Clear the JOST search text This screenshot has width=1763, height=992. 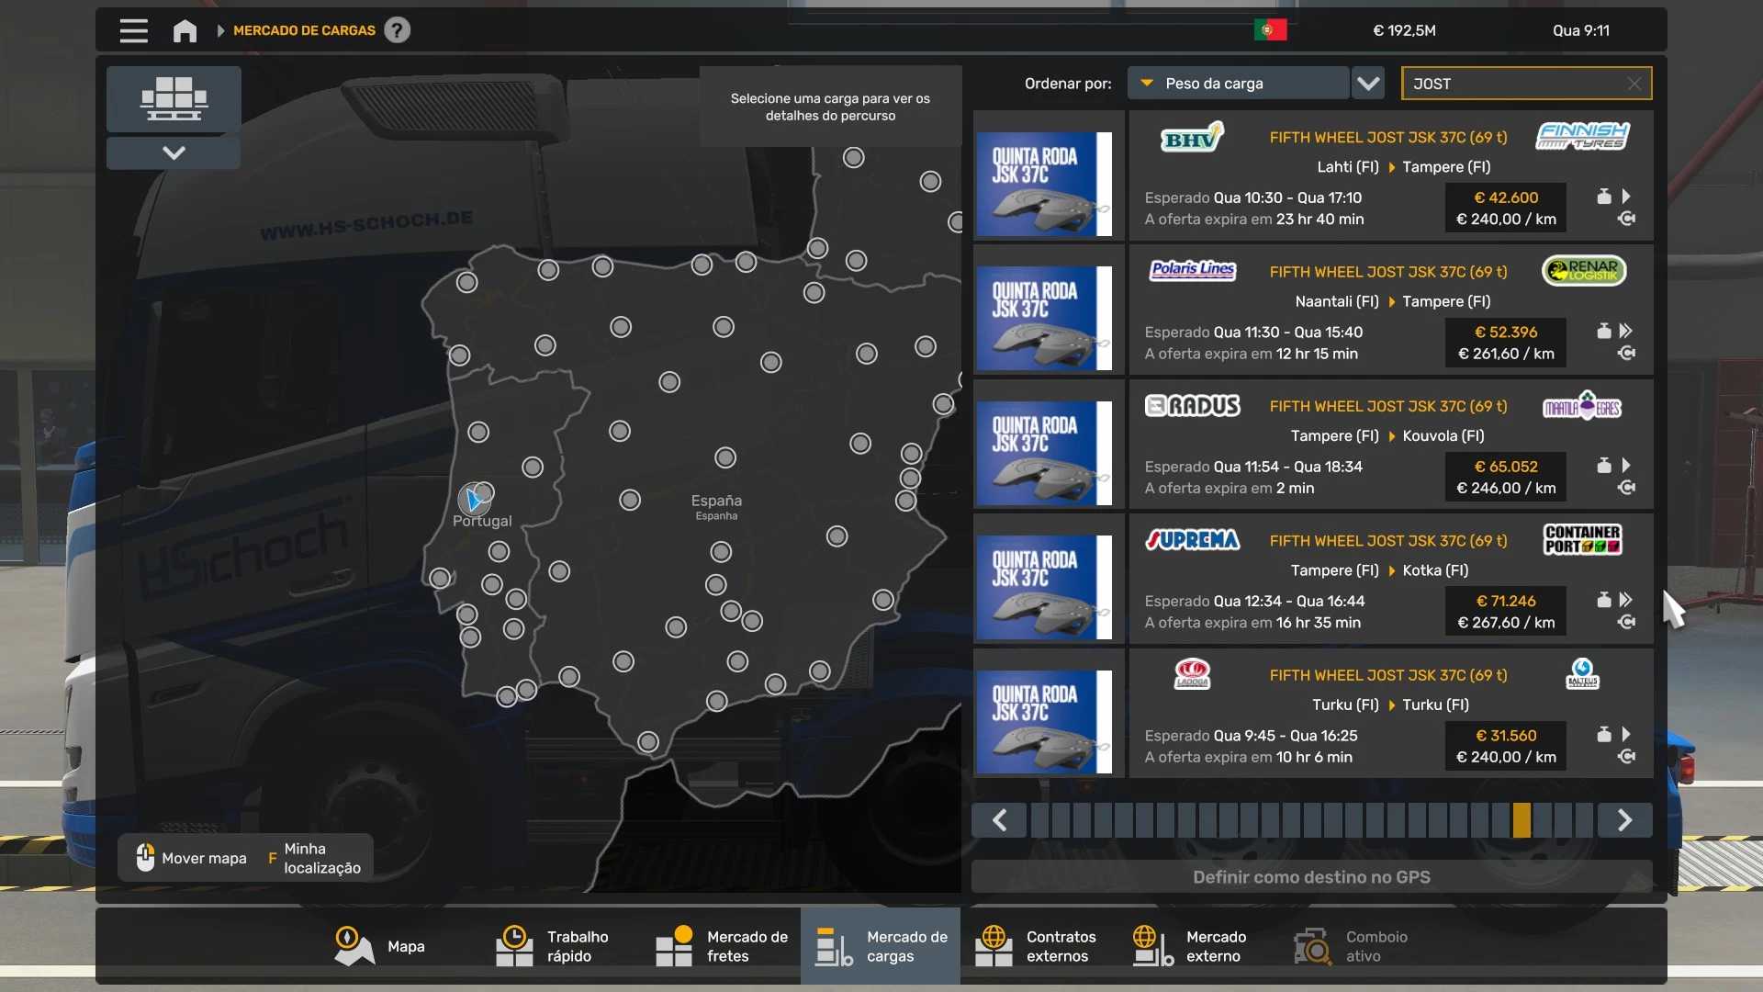(x=1634, y=84)
